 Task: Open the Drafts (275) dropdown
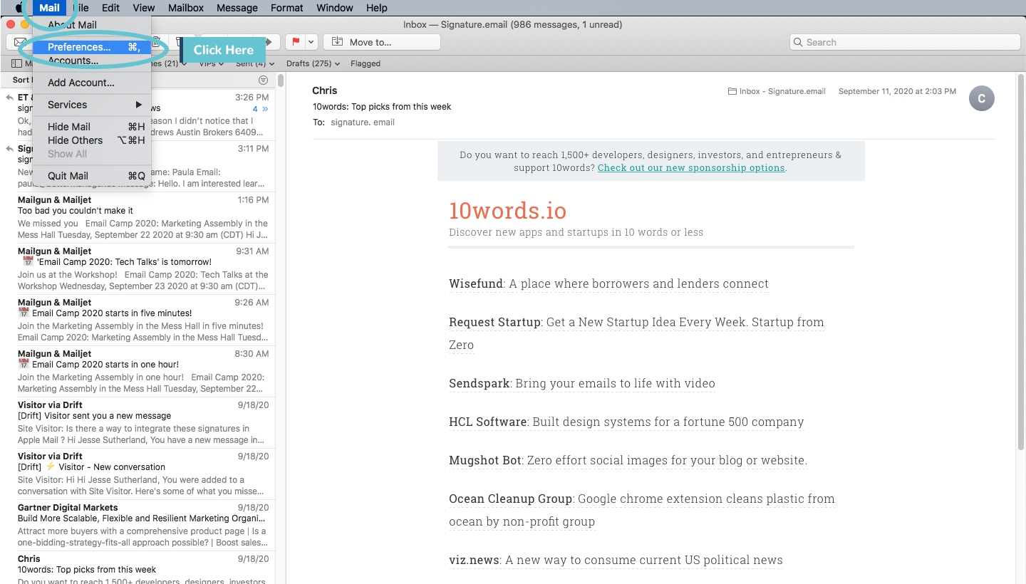click(x=313, y=63)
